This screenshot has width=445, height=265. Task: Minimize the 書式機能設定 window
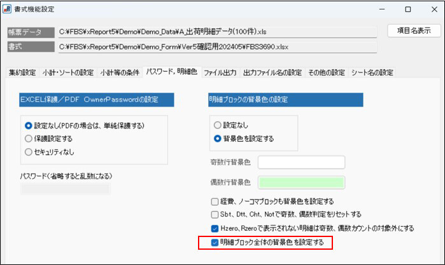(x=382, y=9)
